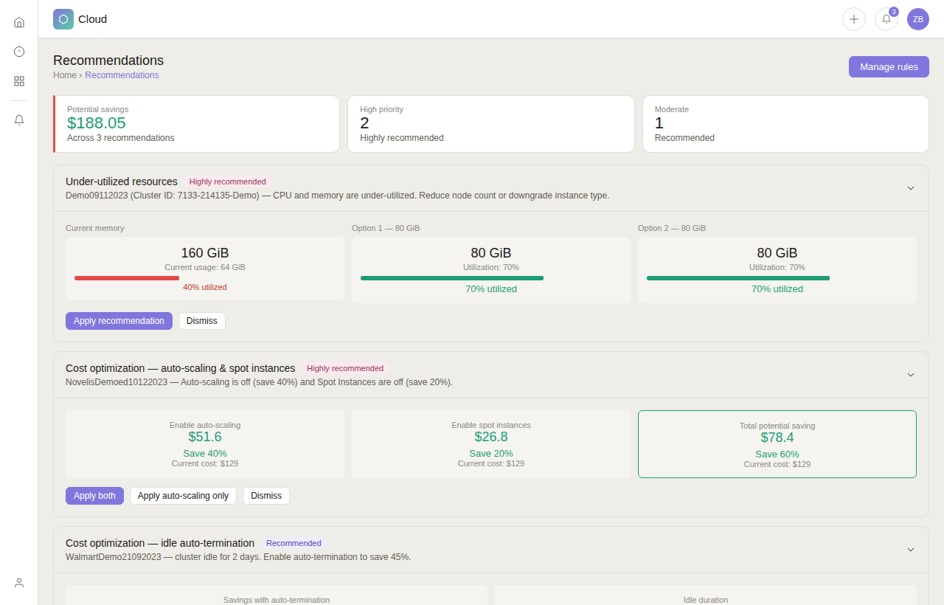Click the 'Save 60%' text

tap(777, 454)
